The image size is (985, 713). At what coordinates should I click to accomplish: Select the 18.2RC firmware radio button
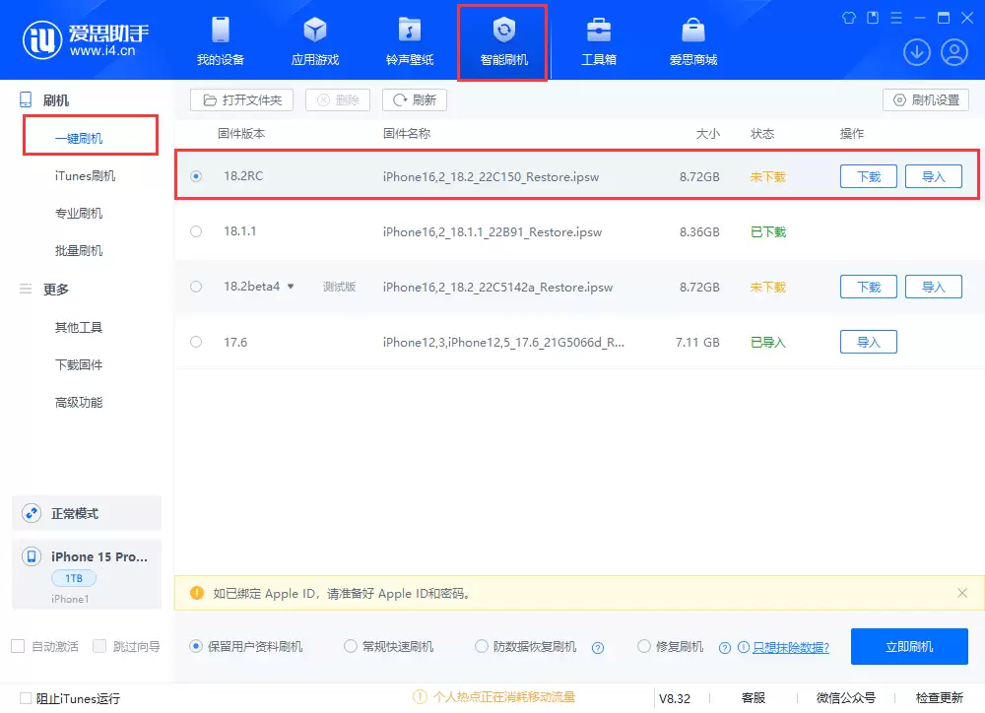[196, 176]
